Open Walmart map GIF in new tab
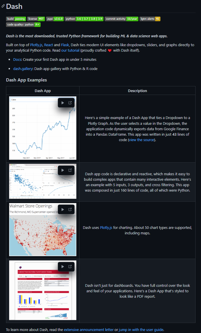 click(x=70, y=209)
